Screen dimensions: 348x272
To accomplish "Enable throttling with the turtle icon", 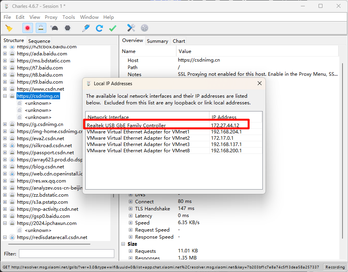I will coord(54,28).
